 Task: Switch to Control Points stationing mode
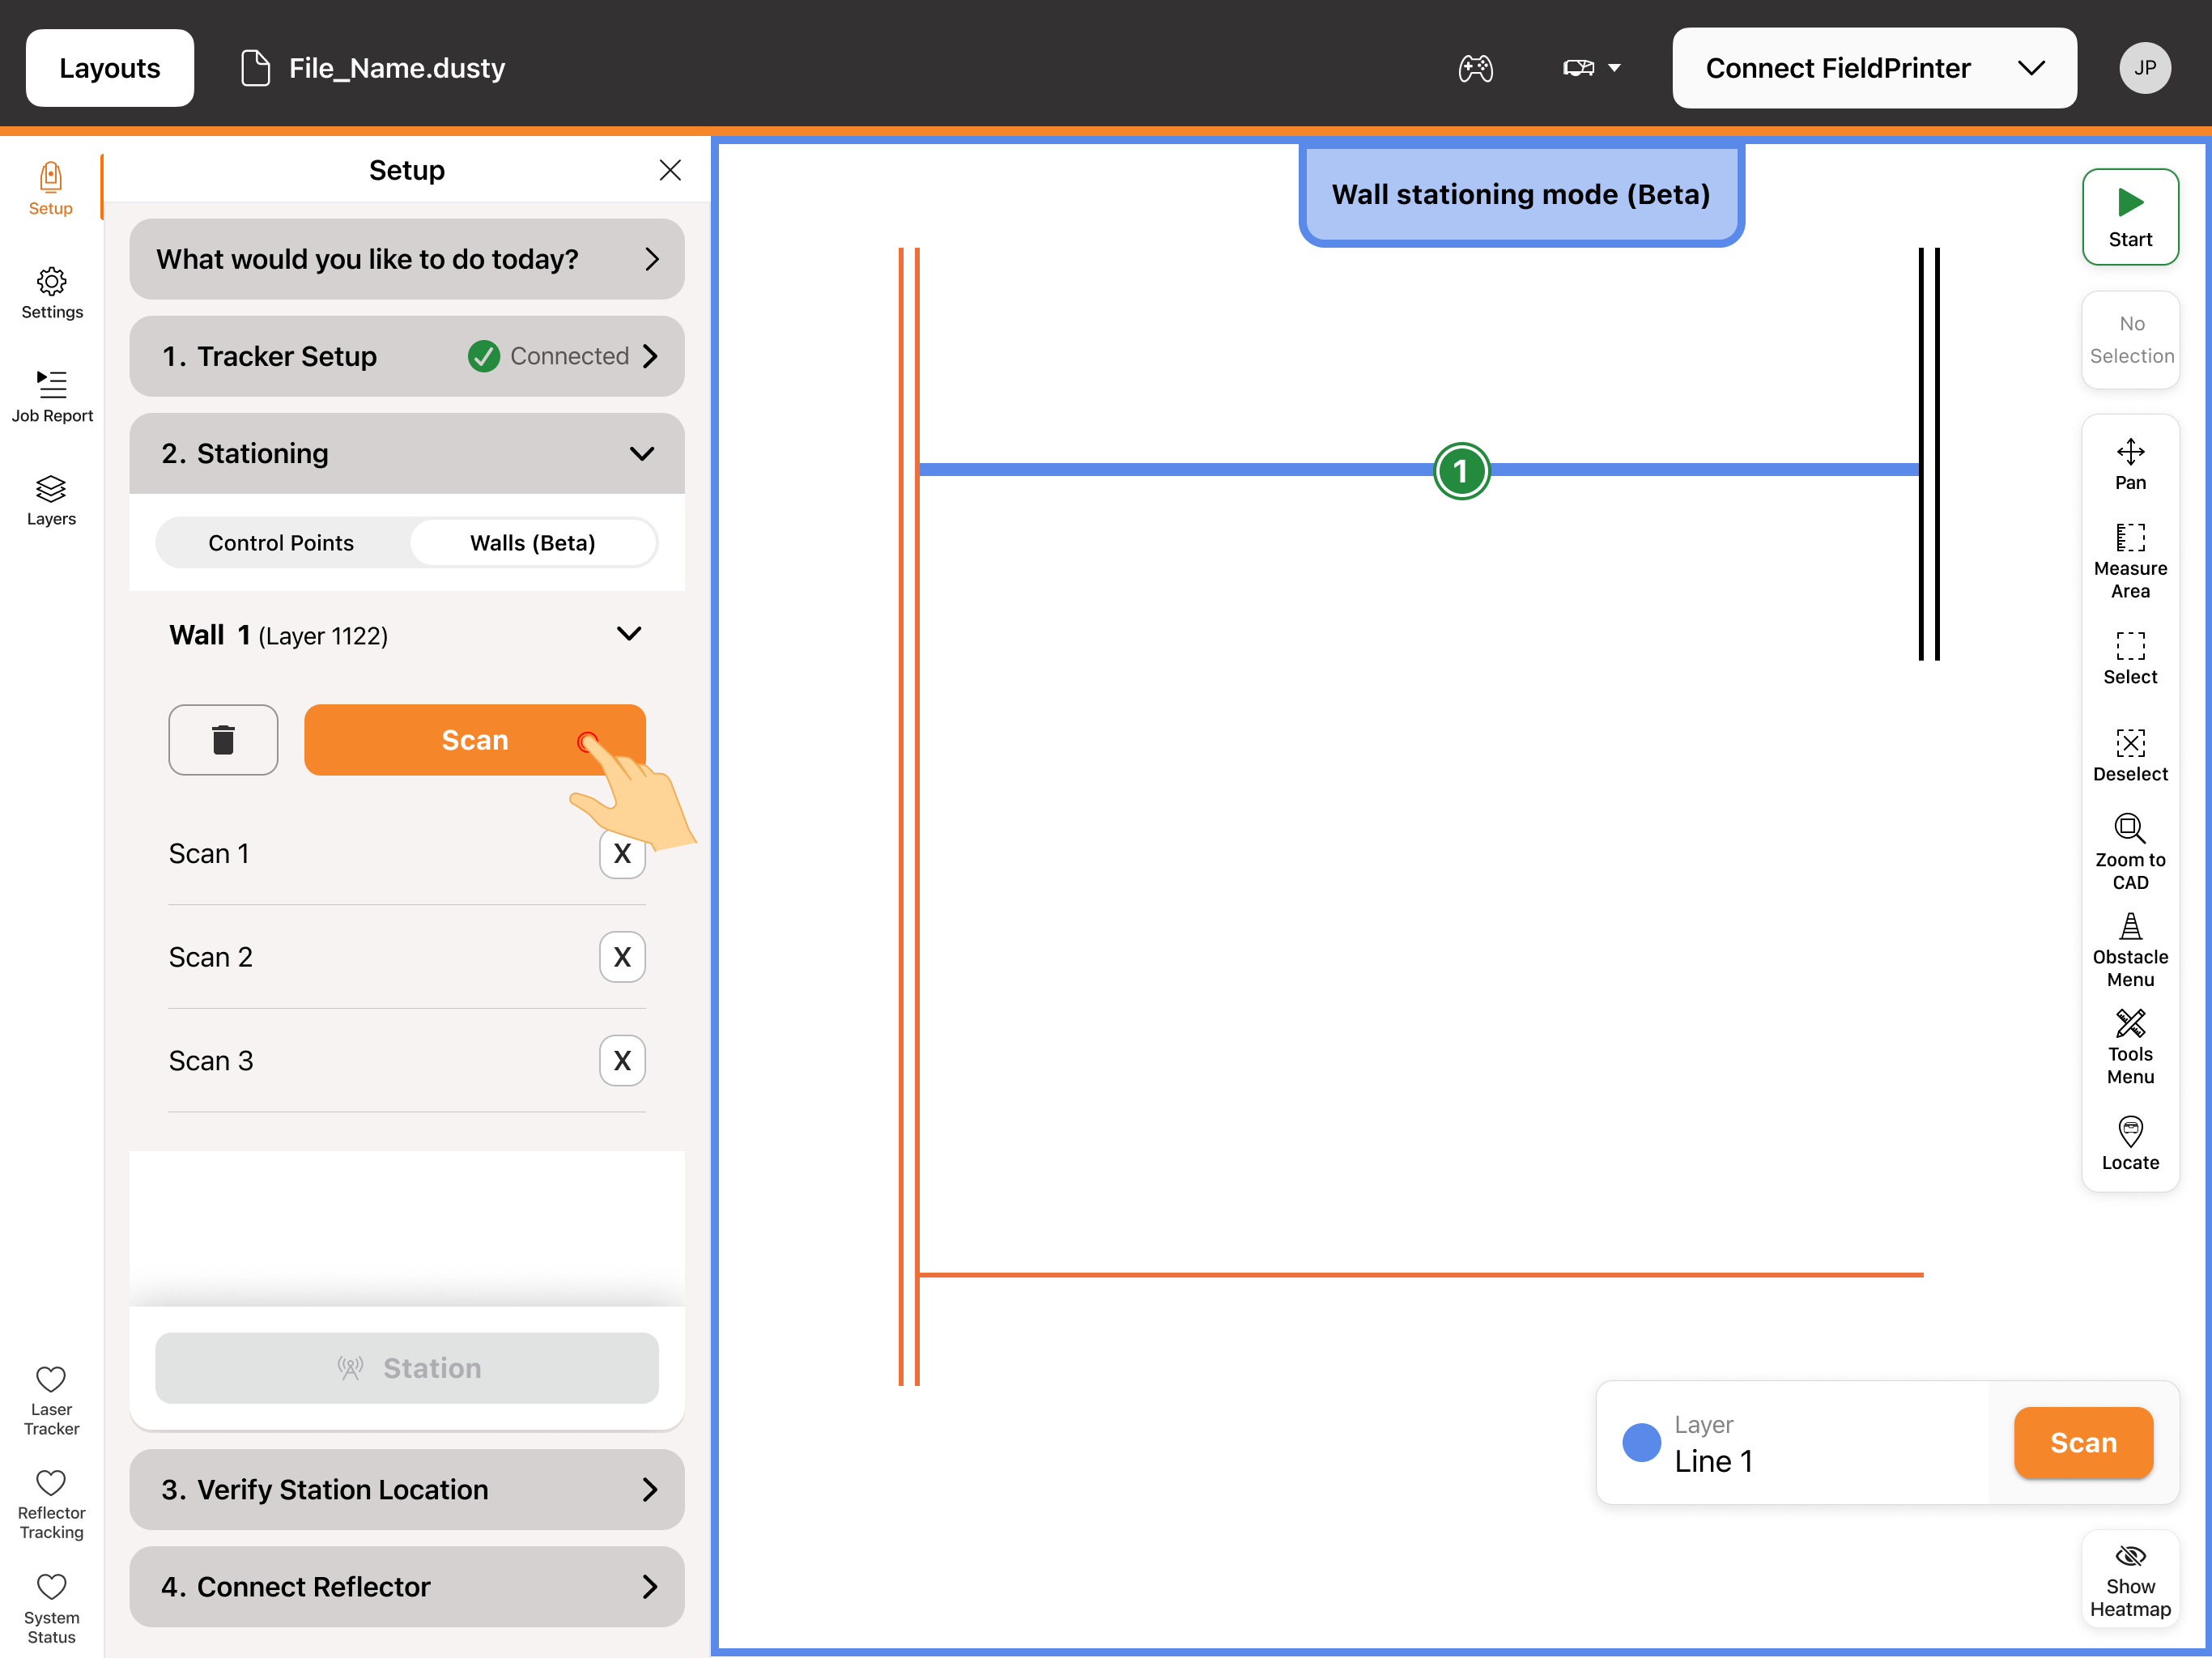click(281, 543)
